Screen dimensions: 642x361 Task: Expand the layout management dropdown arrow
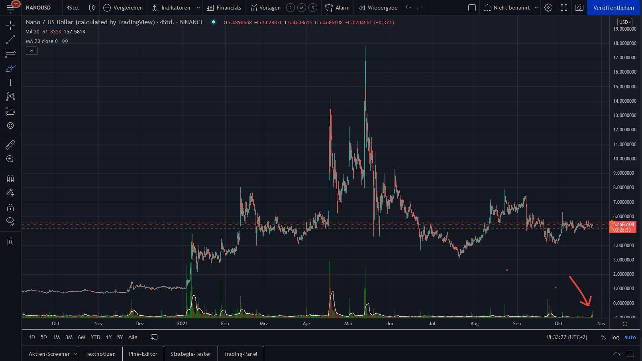click(x=536, y=8)
